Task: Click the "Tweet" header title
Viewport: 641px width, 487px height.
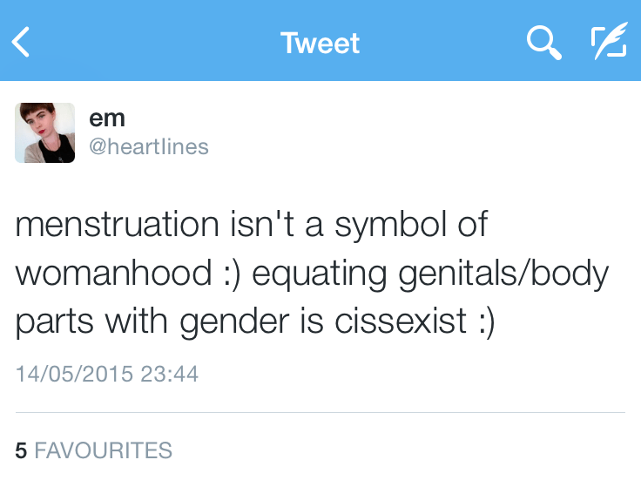Action: pos(320,43)
